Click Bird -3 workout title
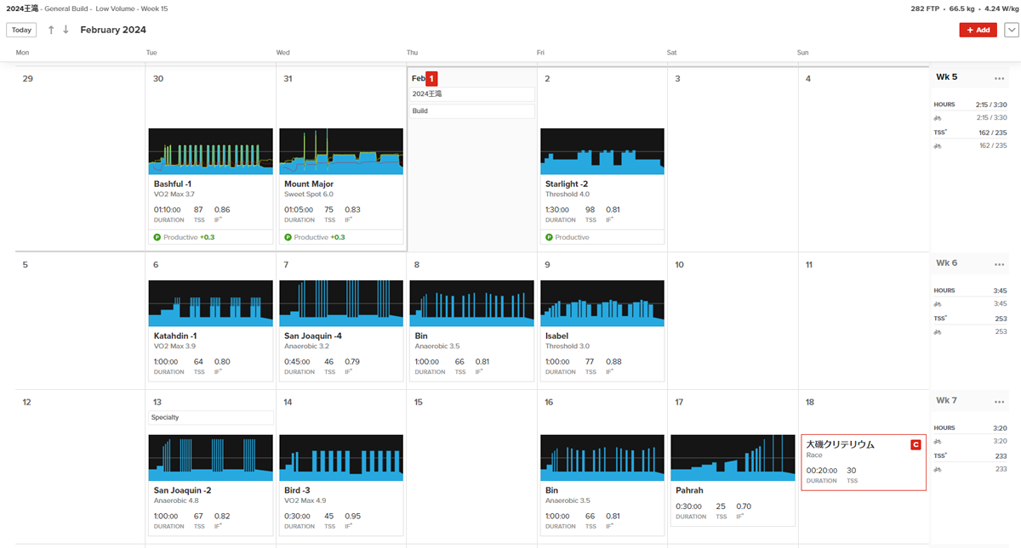1021x548 pixels. click(297, 490)
